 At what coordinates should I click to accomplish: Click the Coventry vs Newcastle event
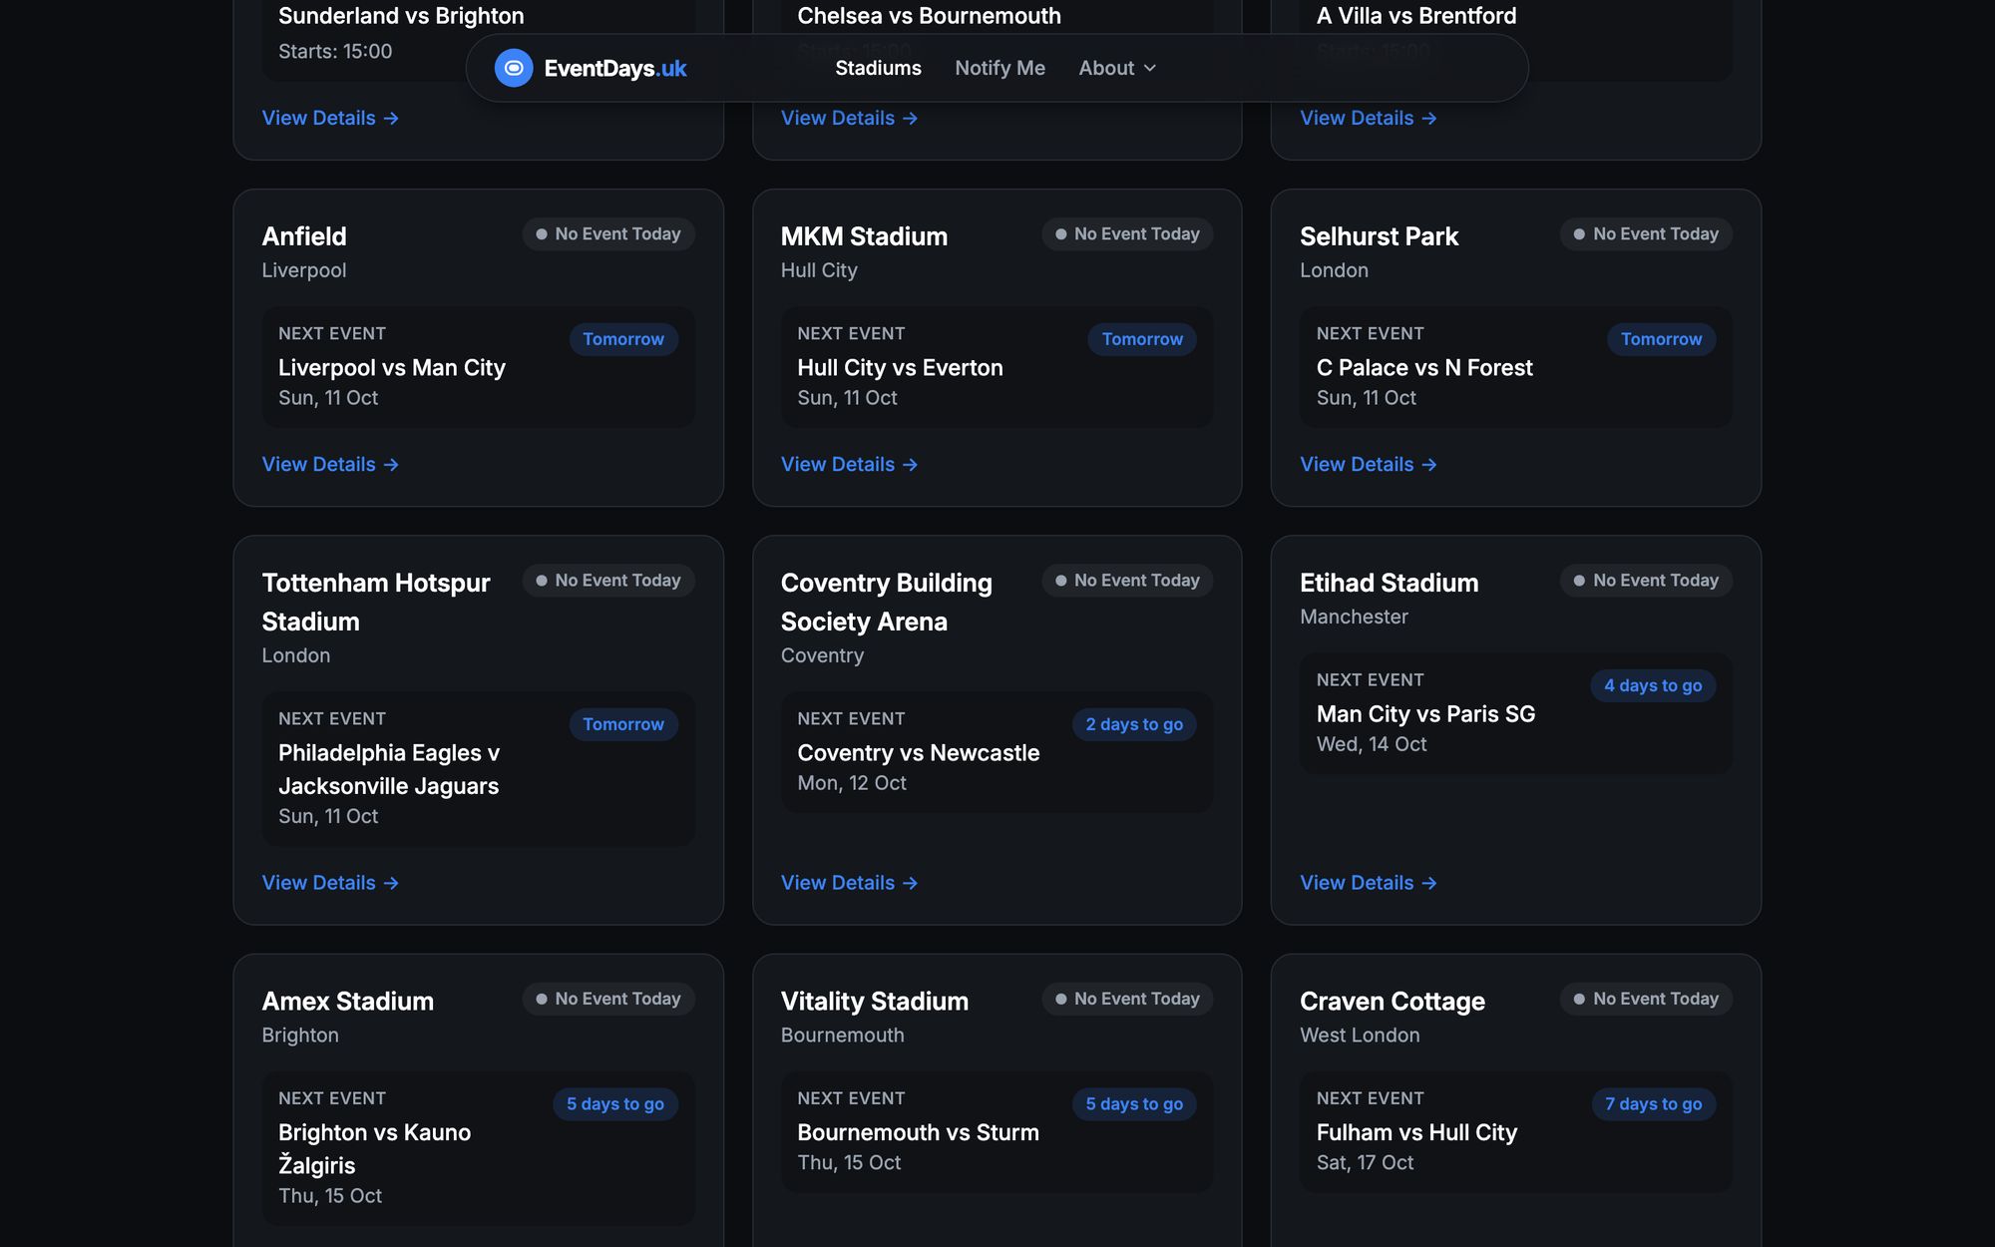918,752
